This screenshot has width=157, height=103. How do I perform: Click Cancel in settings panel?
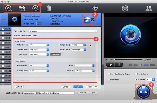click(65, 87)
